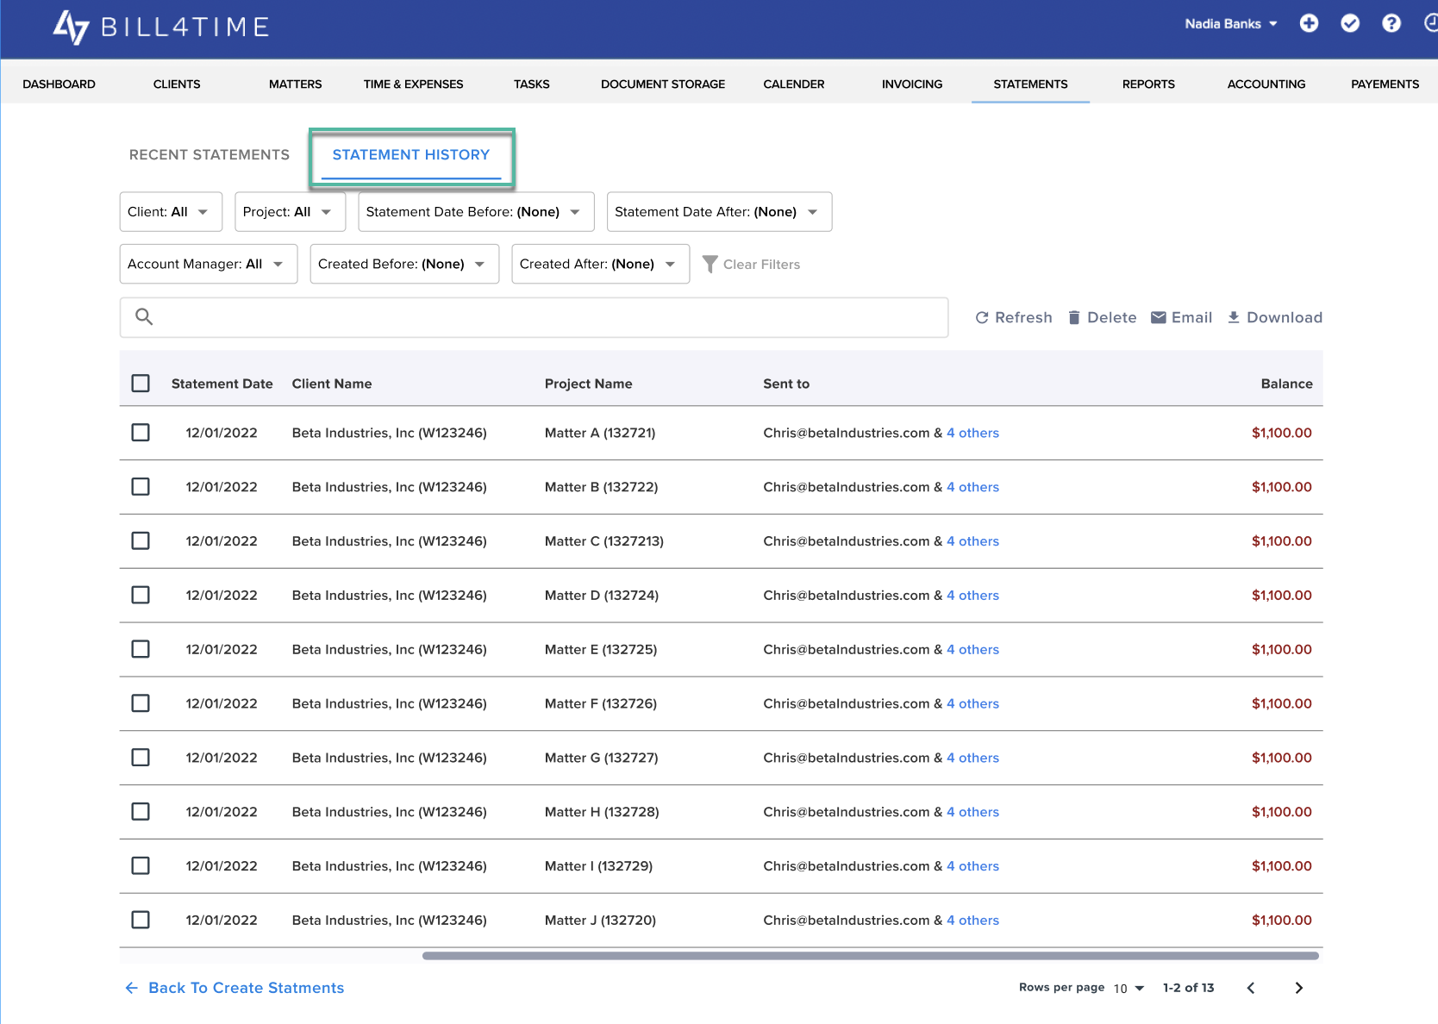Viewport: 1438px width, 1024px height.
Task: Check the Matter C (1327213) row checkbox
Action: [x=141, y=541]
